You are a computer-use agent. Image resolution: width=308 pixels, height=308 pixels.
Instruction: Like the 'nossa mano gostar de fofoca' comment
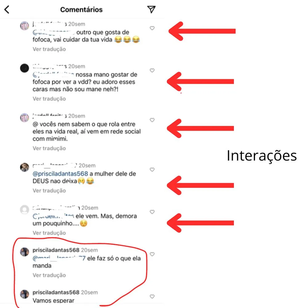pyautogui.click(x=152, y=70)
